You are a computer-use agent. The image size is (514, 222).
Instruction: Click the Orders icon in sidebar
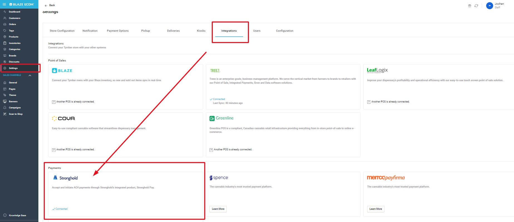tap(5, 24)
